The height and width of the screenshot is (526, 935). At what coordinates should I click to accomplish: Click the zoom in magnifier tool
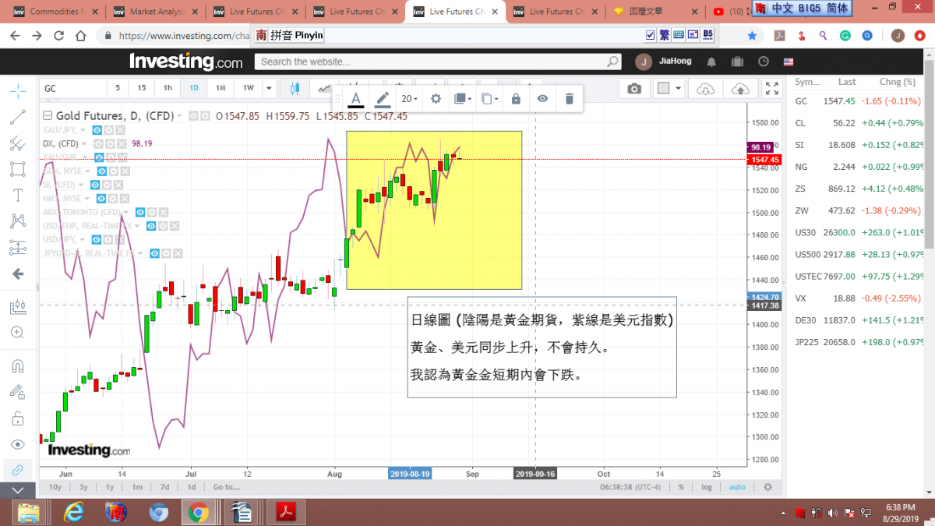click(x=17, y=333)
